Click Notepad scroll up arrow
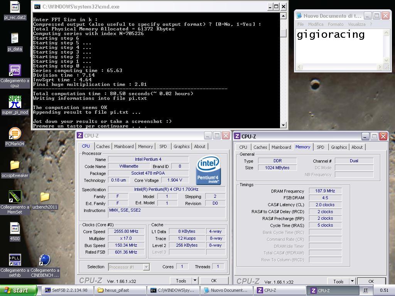Viewport: 395px width, 296px height. pos(386,32)
